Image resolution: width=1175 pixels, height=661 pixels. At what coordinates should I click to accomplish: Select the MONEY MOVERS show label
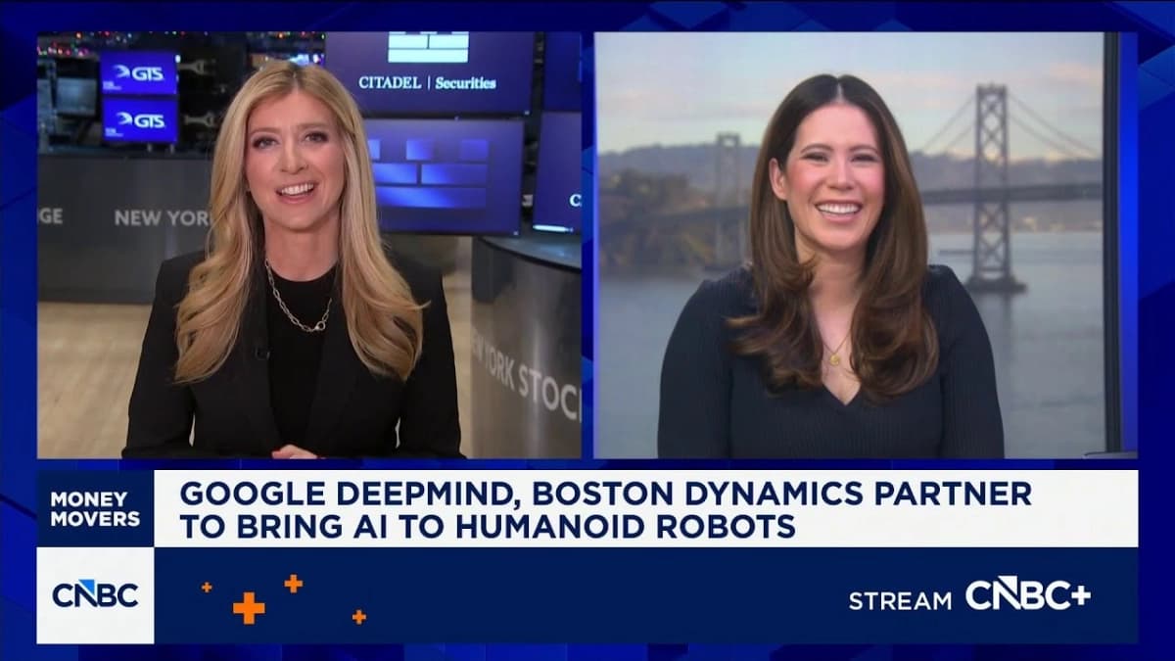[x=95, y=508]
